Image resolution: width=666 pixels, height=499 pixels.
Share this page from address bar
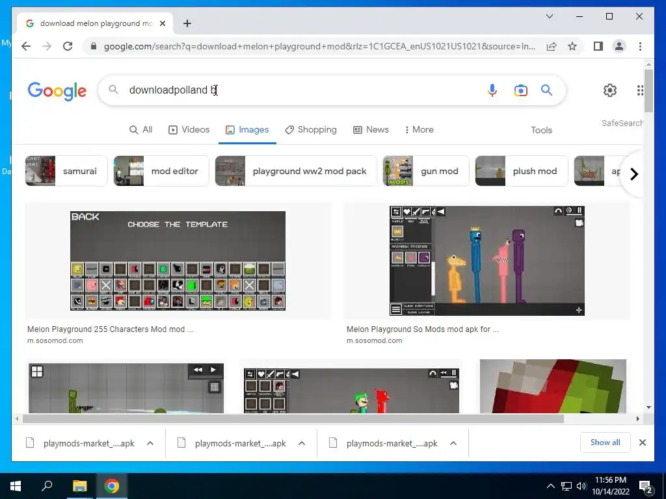(x=552, y=46)
